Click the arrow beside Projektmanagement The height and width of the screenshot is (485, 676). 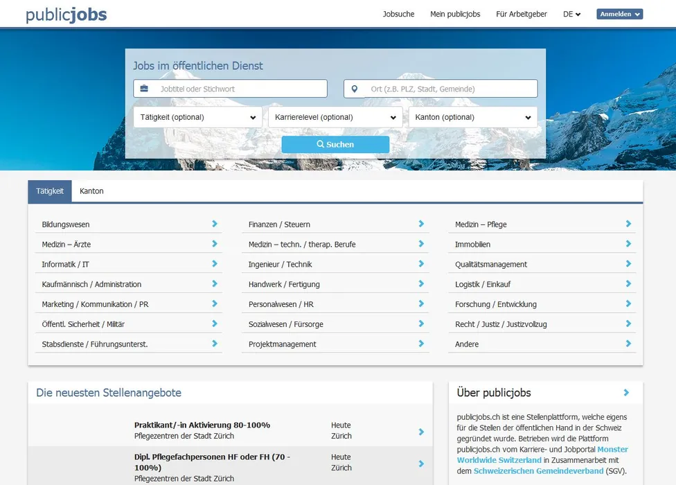click(x=421, y=344)
